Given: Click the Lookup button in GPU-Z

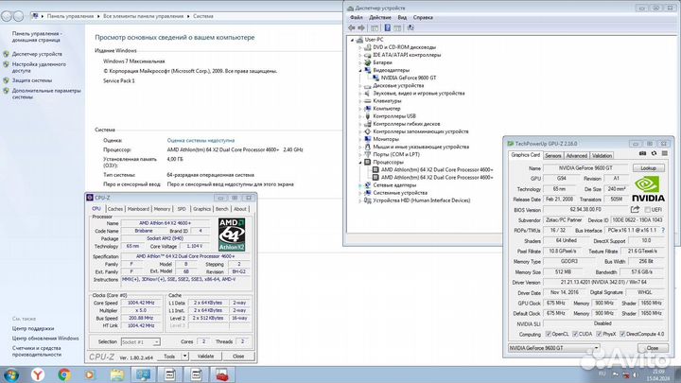Looking at the screenshot, I should [x=649, y=168].
